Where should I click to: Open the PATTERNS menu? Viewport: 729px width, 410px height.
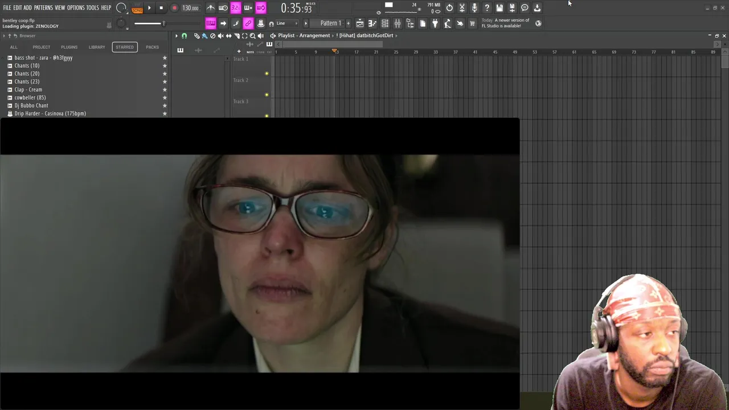pyautogui.click(x=43, y=8)
